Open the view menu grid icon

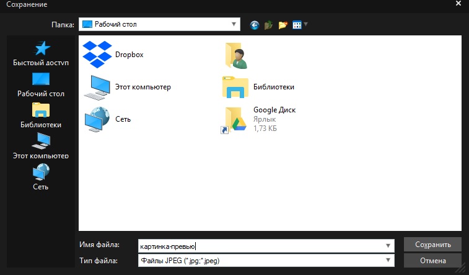tap(297, 25)
